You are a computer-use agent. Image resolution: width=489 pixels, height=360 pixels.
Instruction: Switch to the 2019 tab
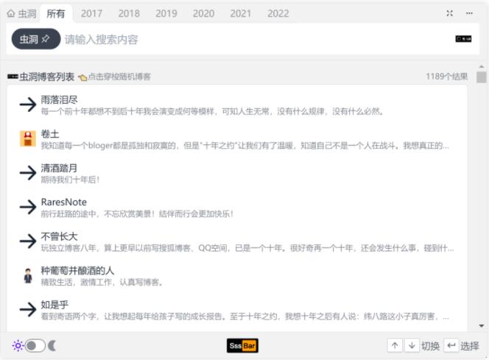coord(166,13)
